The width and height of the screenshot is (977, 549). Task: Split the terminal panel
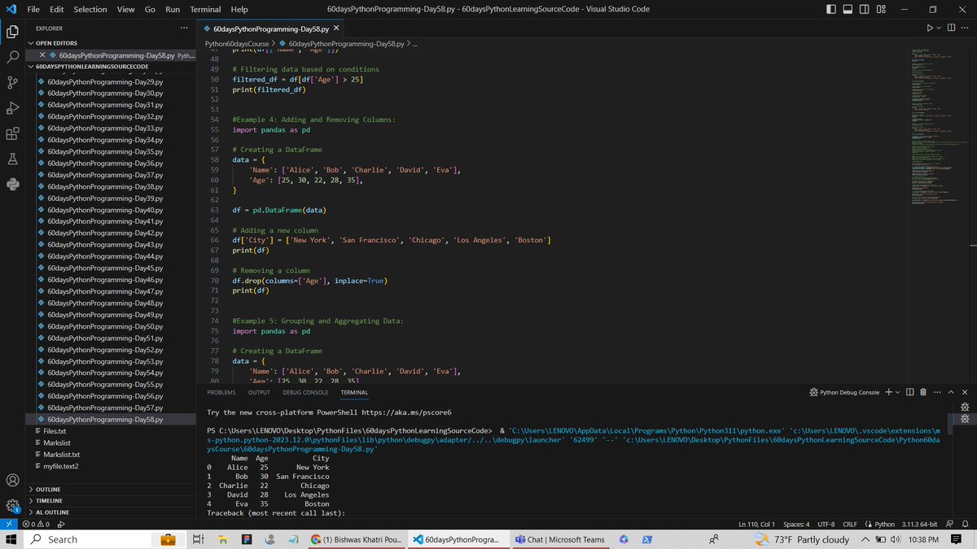[x=910, y=392]
